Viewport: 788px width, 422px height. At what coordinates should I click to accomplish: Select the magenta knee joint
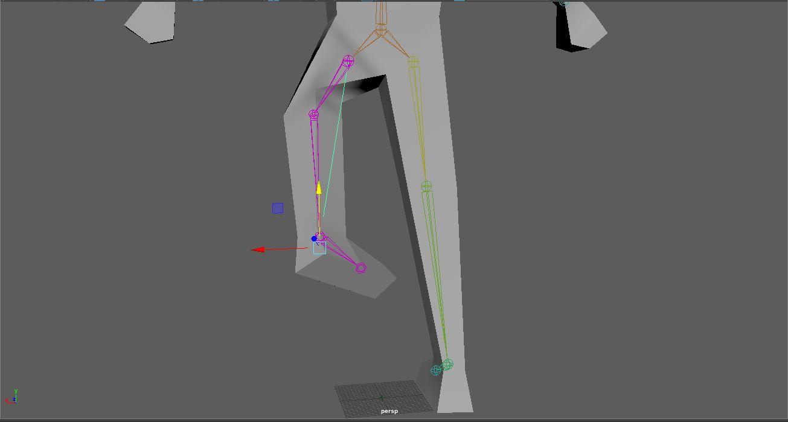(313, 113)
